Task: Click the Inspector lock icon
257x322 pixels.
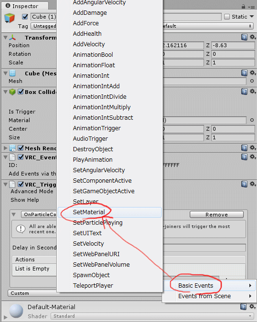Action: coord(243,7)
